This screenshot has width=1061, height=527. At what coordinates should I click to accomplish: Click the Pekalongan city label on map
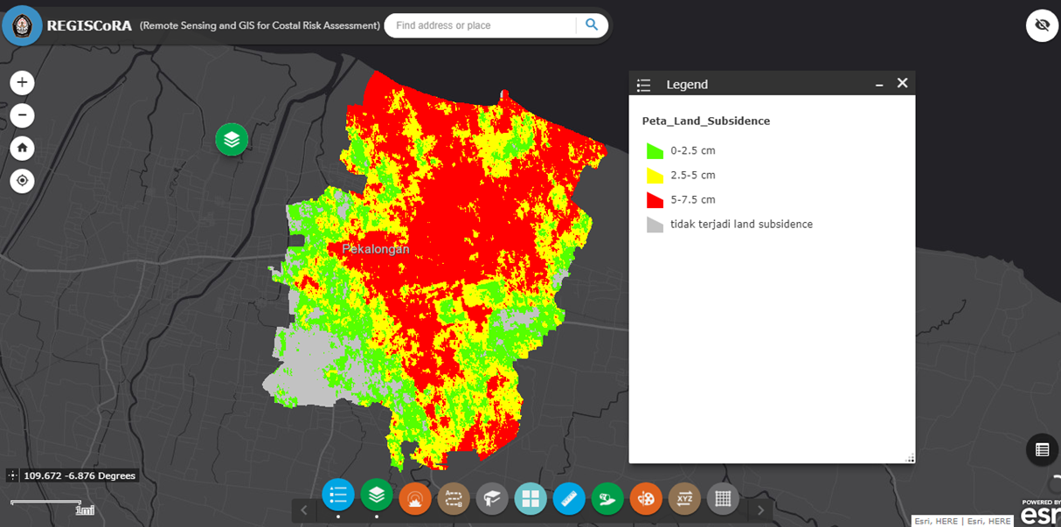tap(376, 249)
